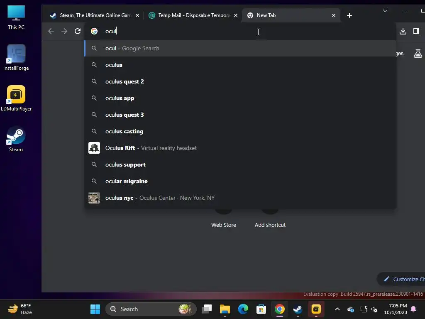Image resolution: width=425 pixels, height=319 pixels.
Task: Click the Chrome forward arrow
Action: click(x=64, y=31)
